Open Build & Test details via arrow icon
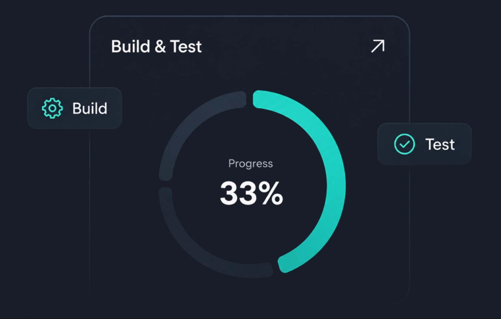Screen dimensions: 501x319 378,46
